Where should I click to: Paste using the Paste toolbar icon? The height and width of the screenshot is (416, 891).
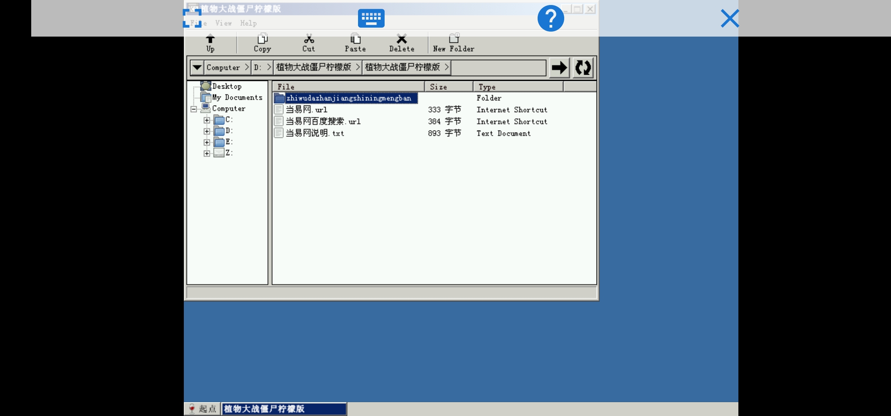(x=355, y=43)
